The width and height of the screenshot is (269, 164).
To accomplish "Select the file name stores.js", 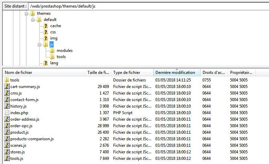I will click(x=18, y=152).
